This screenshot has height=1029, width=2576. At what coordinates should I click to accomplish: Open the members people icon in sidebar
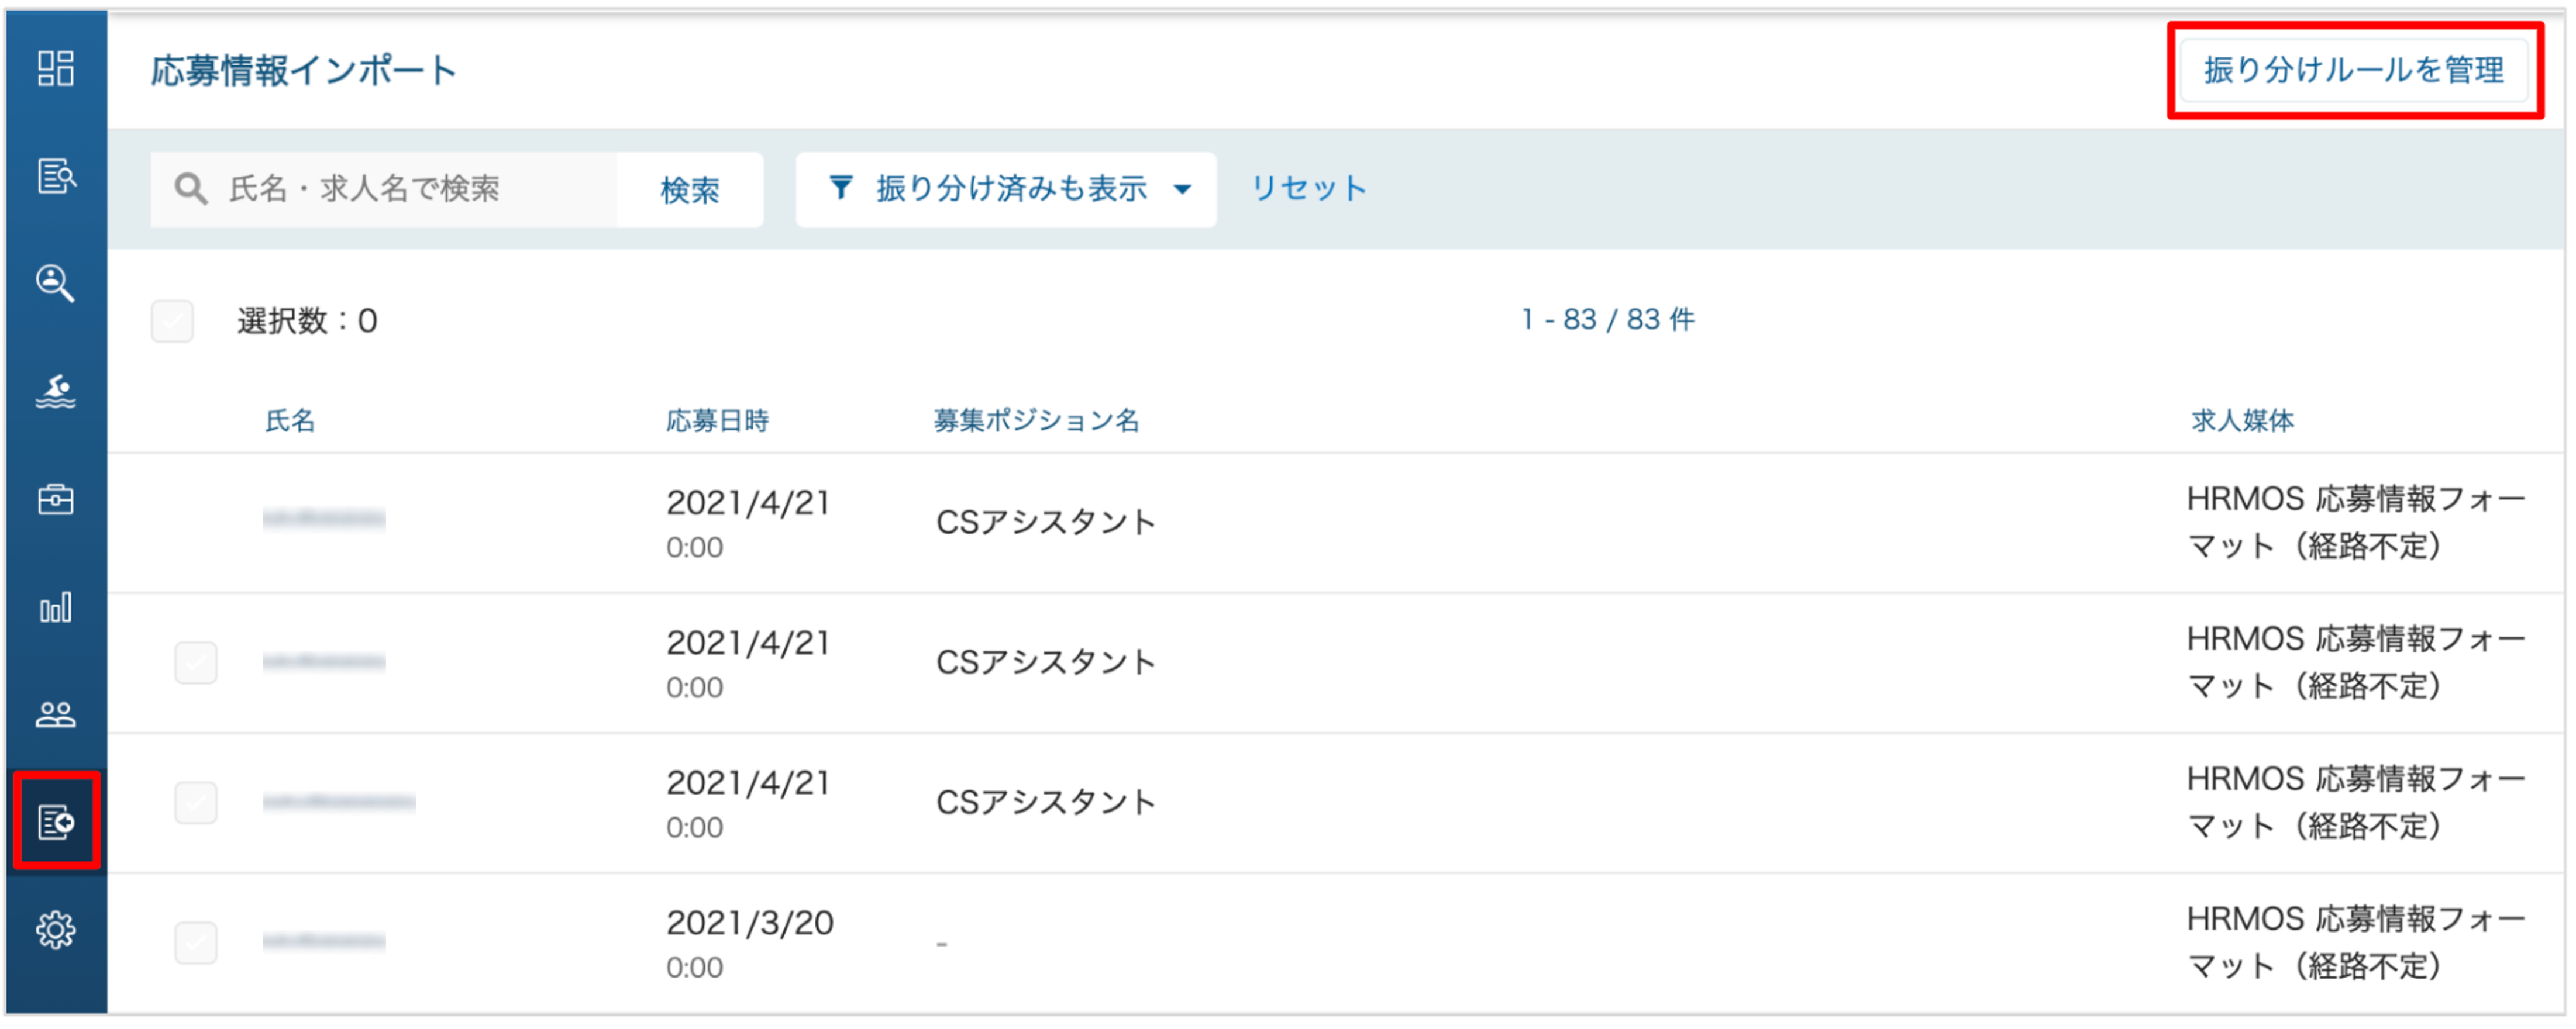[56, 715]
